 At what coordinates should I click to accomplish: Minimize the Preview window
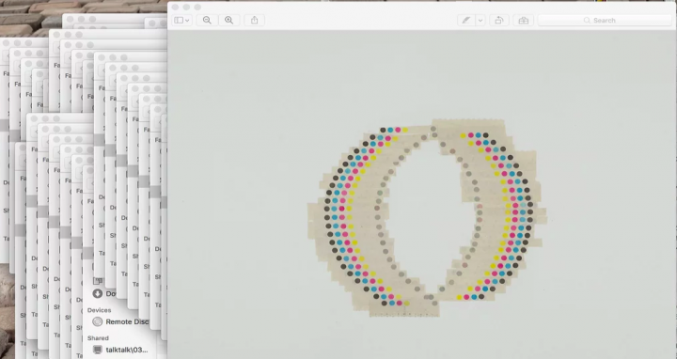(x=186, y=7)
